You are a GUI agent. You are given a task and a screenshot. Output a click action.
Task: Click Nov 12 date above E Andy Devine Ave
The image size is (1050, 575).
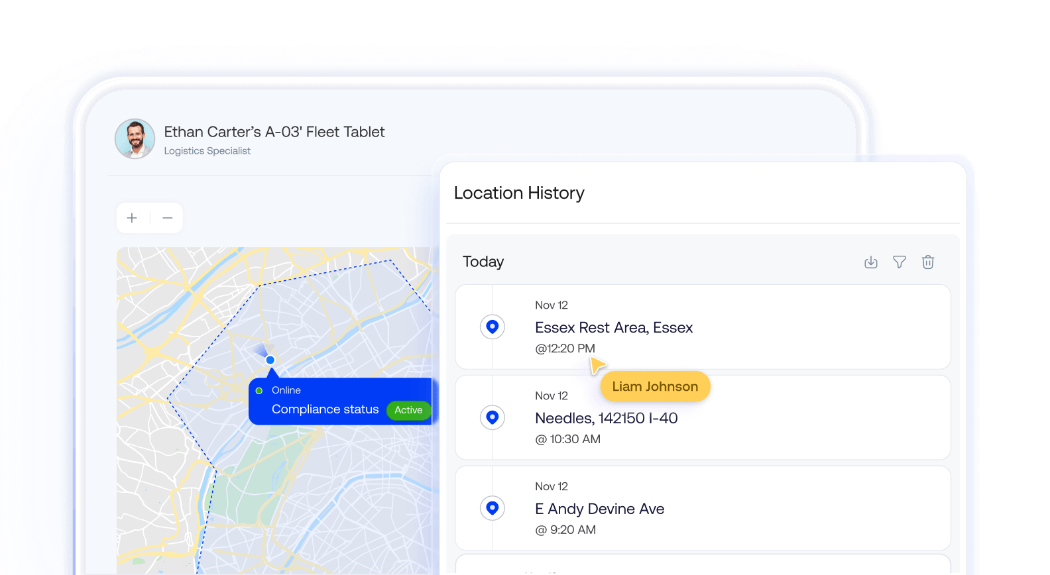pos(552,487)
